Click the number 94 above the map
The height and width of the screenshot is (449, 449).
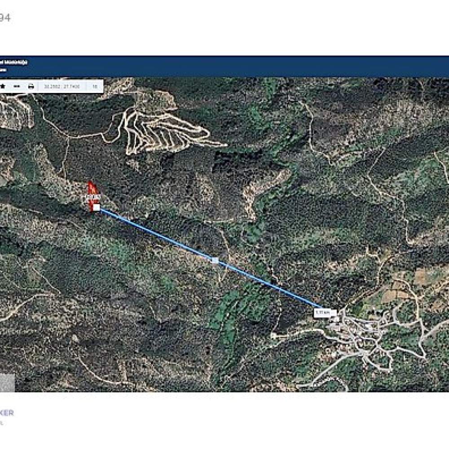[5, 18]
